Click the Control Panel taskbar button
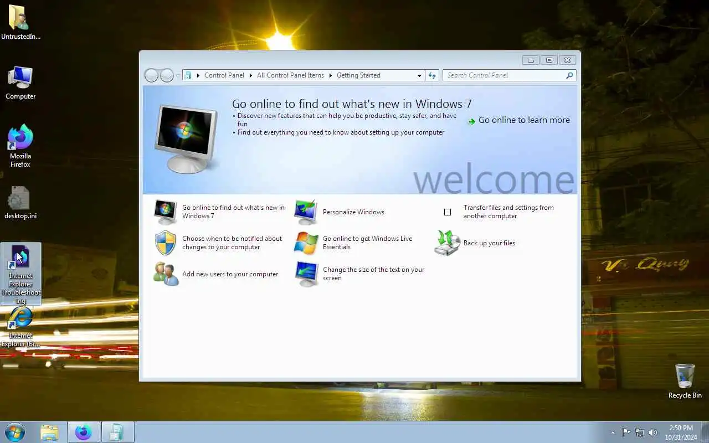 [117, 432]
